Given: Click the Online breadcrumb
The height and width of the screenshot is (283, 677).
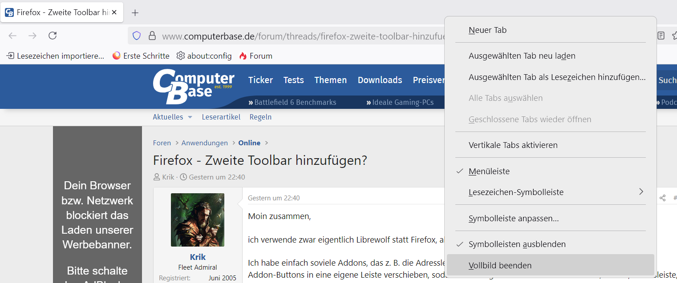Looking at the screenshot, I should tap(249, 143).
